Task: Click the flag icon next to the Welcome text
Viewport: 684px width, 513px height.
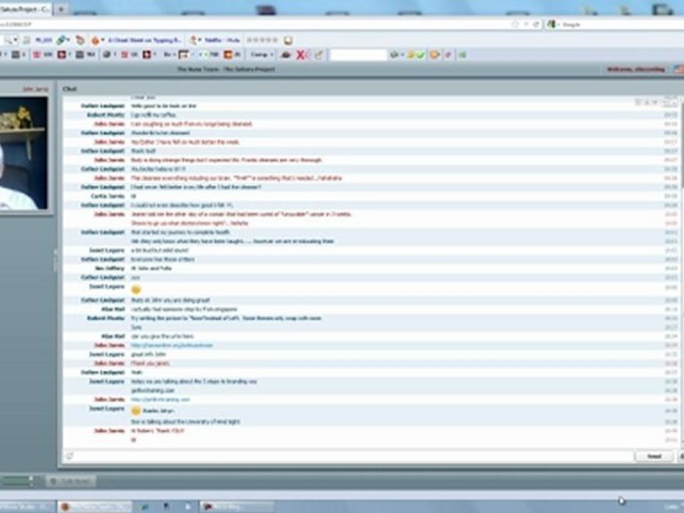Action: click(x=678, y=69)
